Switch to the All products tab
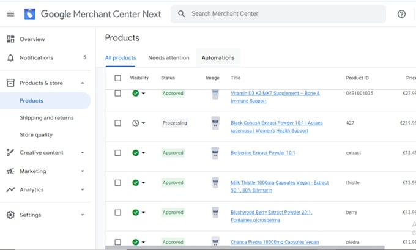The height and width of the screenshot is (250, 416). pos(121,58)
